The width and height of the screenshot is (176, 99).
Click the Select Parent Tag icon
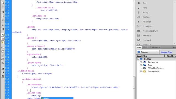point(3,25)
